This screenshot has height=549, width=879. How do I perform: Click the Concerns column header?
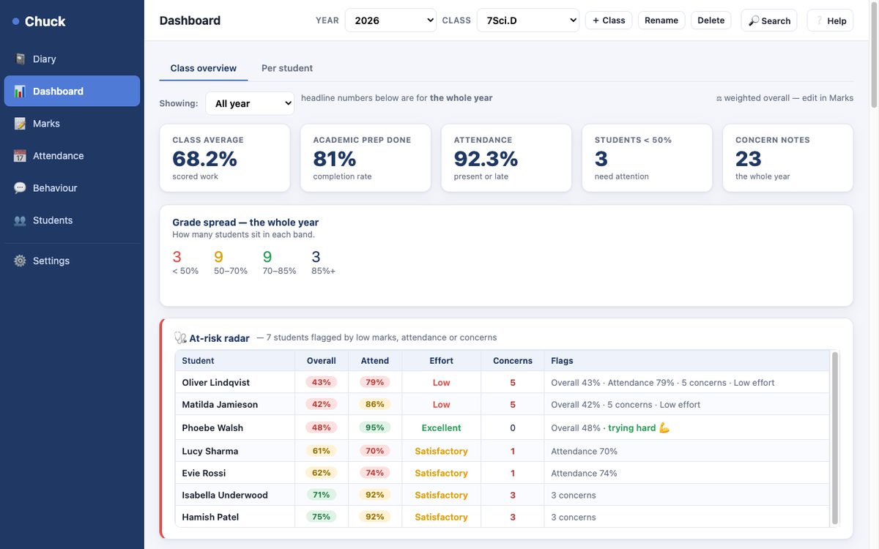point(513,361)
